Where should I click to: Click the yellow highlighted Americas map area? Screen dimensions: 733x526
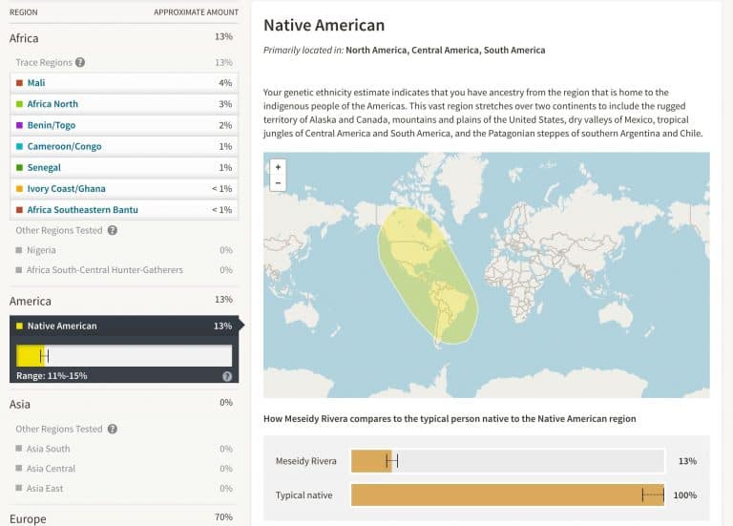[x=428, y=276]
